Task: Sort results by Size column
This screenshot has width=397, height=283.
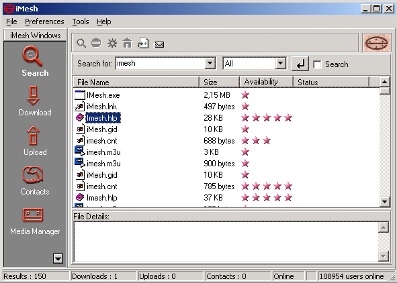Action: point(219,82)
